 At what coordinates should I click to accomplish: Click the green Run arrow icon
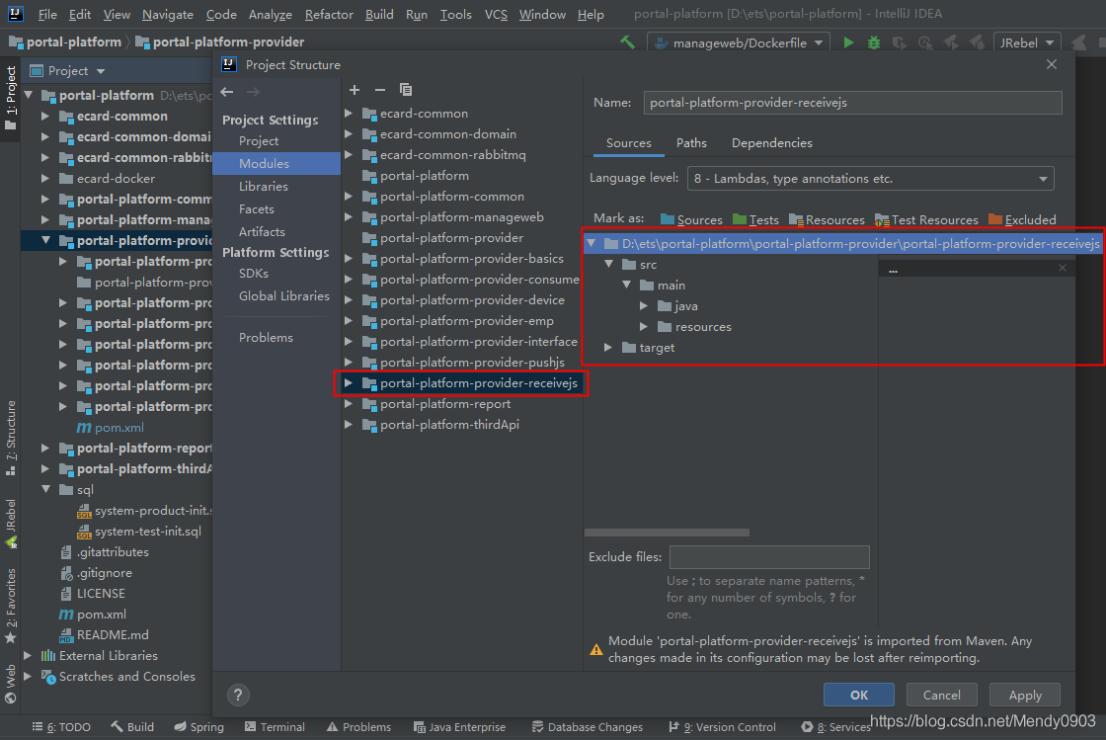coord(848,42)
